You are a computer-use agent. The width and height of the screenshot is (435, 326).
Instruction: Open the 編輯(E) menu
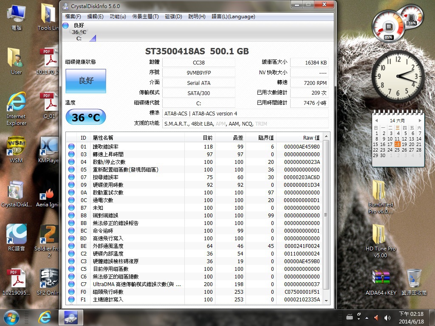tap(95, 17)
